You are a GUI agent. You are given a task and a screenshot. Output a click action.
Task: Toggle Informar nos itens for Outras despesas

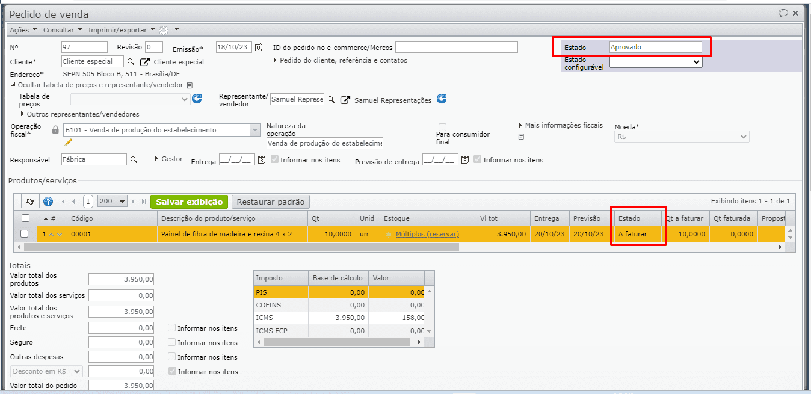click(171, 357)
